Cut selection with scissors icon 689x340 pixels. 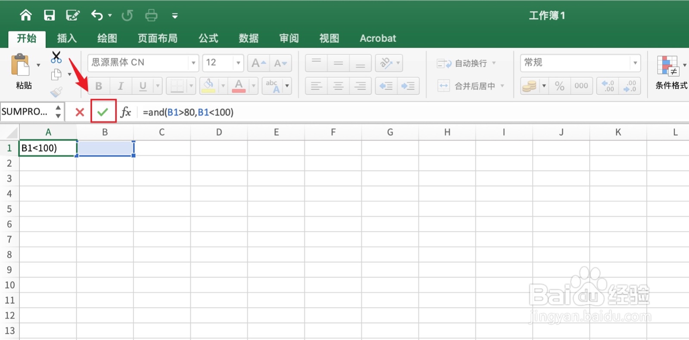56,57
